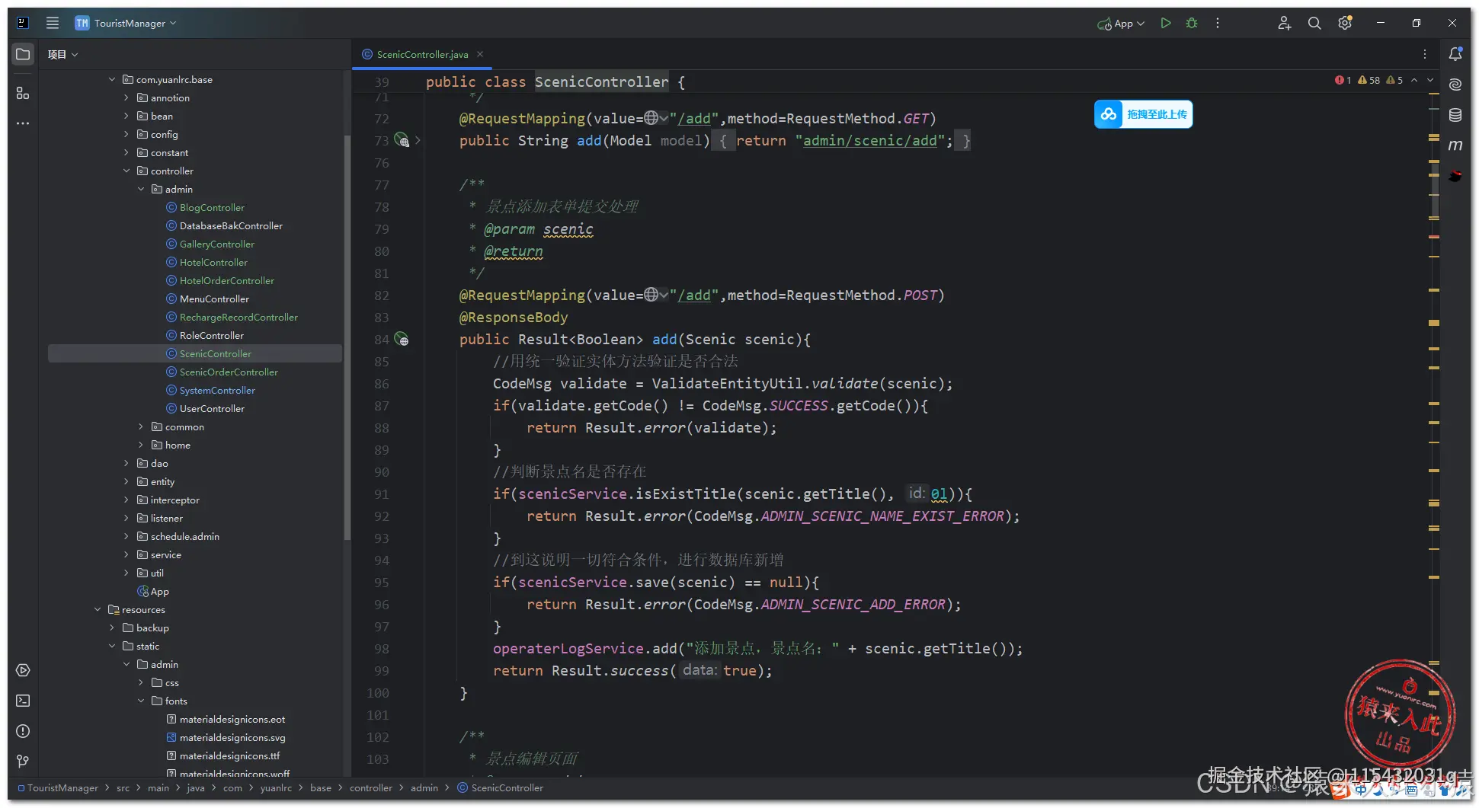Image resolution: width=1479 pixels, height=808 pixels.
Task: Expand the dao package
Action: click(x=126, y=463)
